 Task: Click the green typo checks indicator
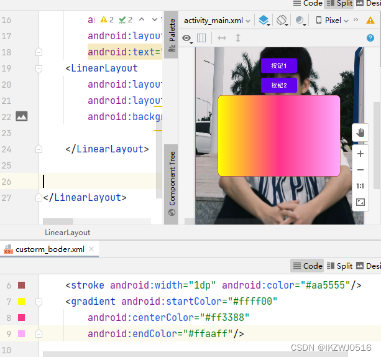coord(126,19)
